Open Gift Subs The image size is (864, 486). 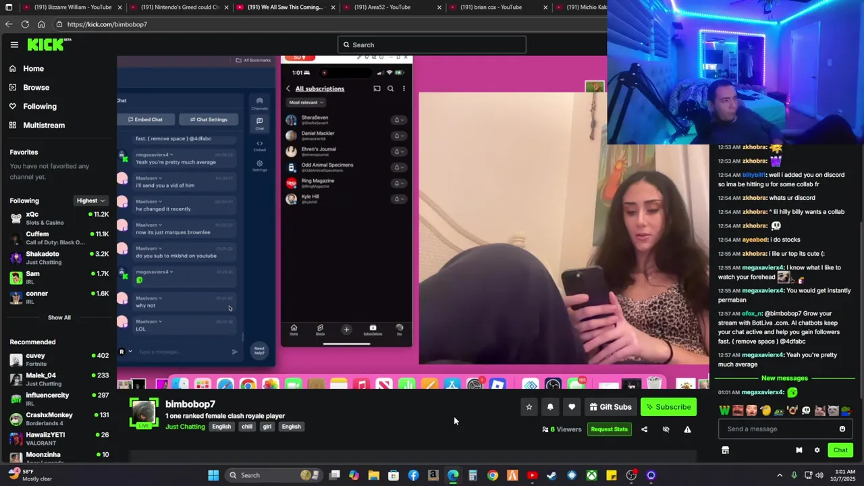tap(610, 407)
